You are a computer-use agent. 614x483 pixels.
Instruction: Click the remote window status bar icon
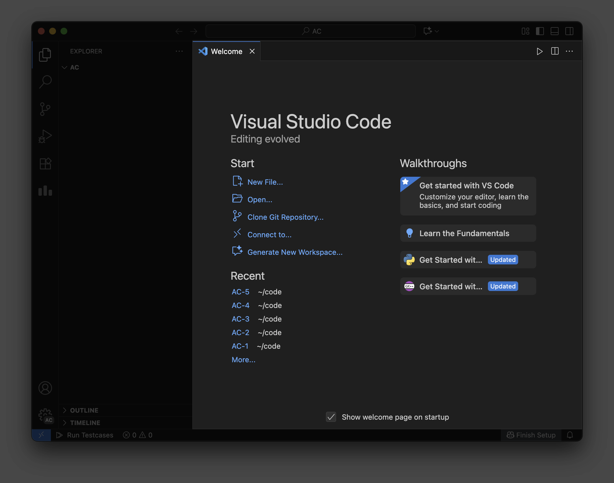[x=41, y=435]
